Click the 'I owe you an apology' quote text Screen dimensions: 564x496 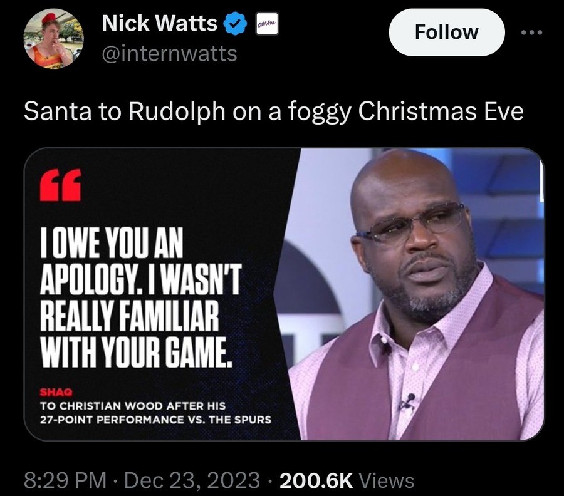click(140, 297)
